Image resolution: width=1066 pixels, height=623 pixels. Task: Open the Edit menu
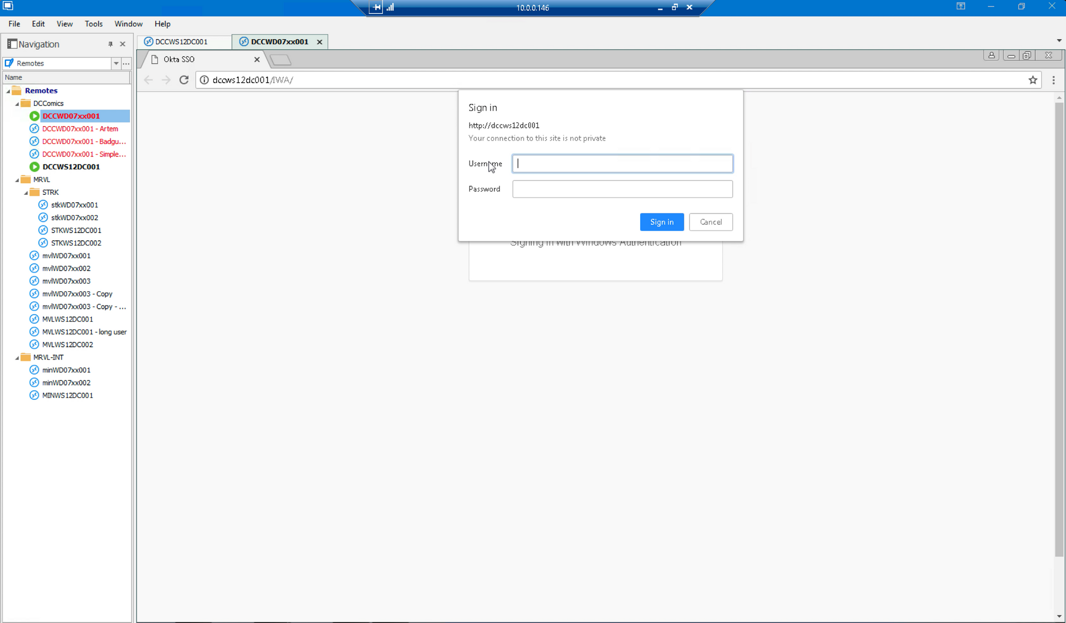click(x=38, y=24)
